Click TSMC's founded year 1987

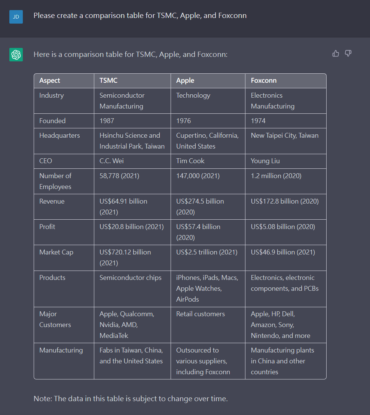(x=132, y=121)
